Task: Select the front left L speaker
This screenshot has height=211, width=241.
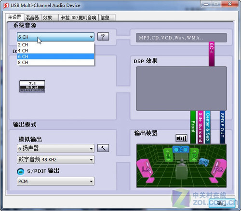Action: [x=168, y=155]
